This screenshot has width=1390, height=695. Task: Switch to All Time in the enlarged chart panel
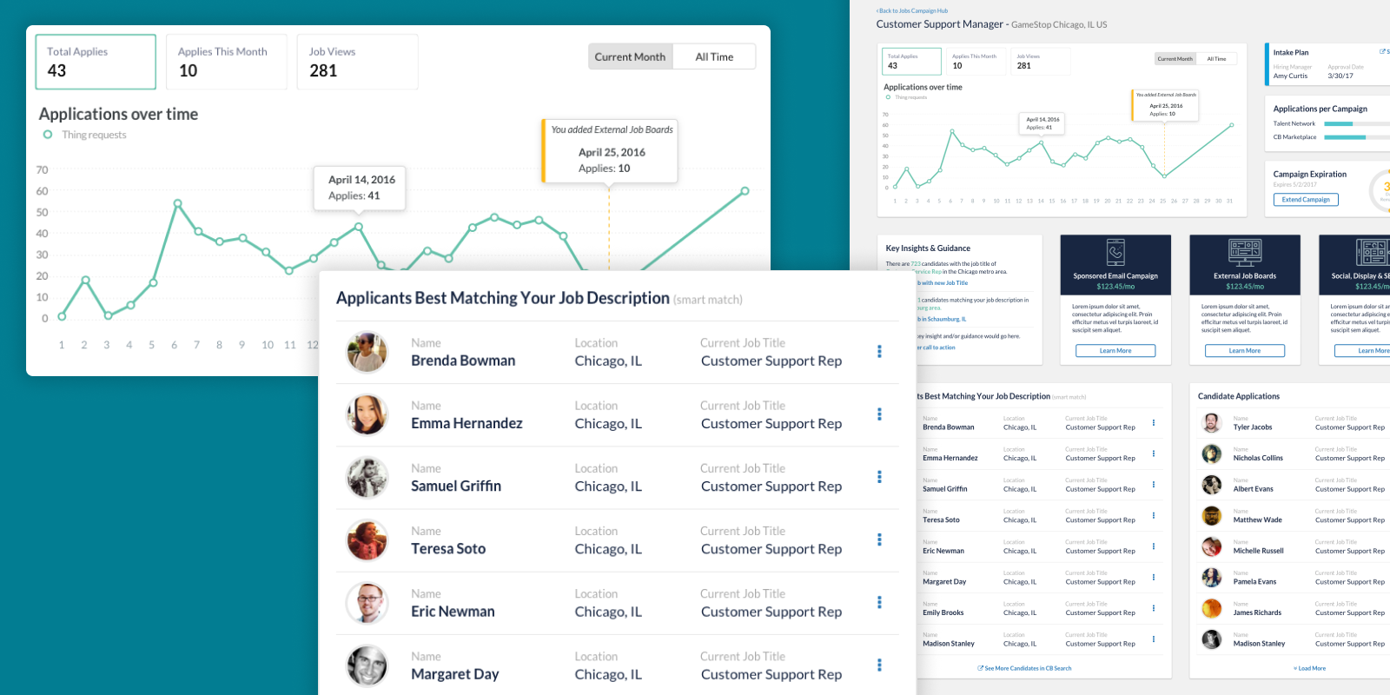(714, 57)
